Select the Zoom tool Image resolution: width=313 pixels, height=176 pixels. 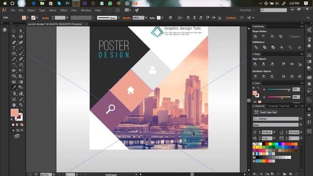click(21, 105)
